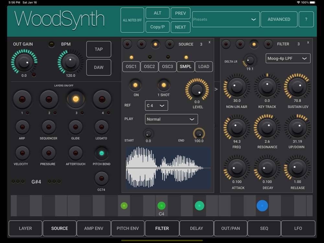Expand the Moog-4p LPF filter type dropdown
324x243 pixels.
[x=288, y=58]
